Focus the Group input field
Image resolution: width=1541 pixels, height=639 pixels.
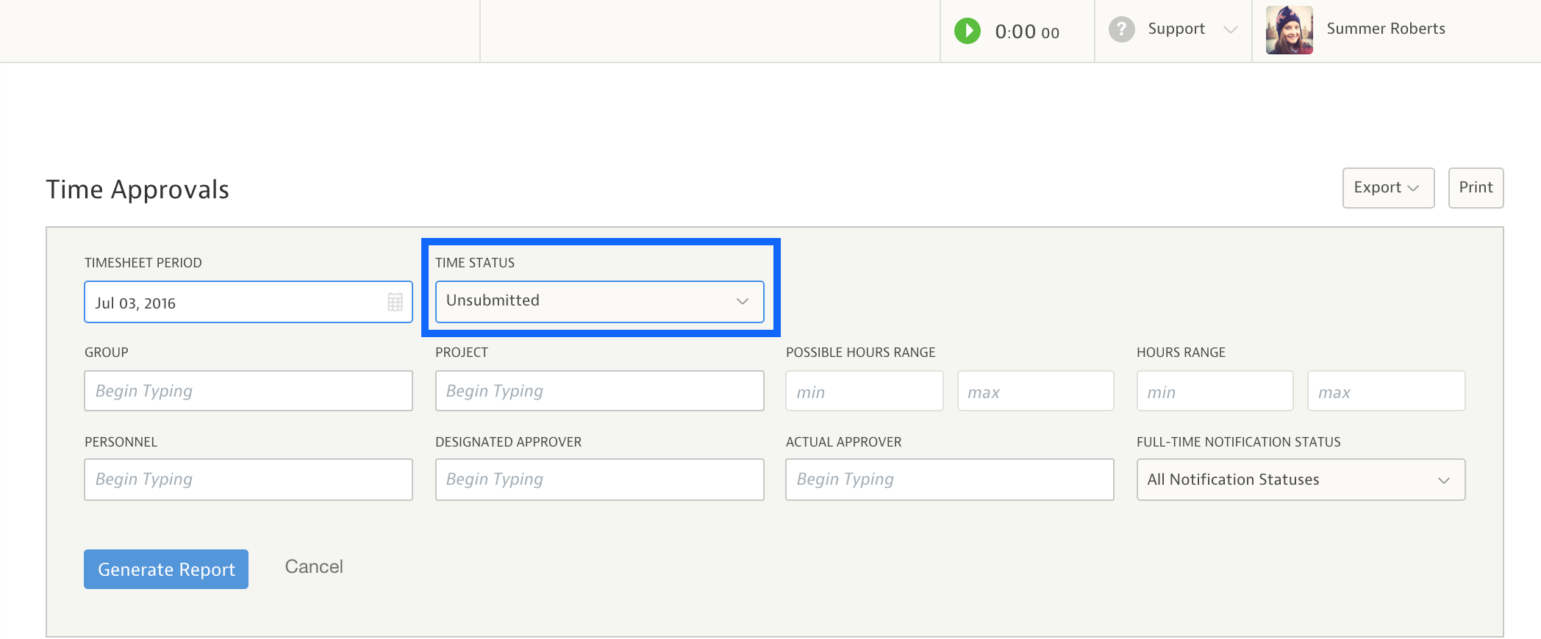pyautogui.click(x=248, y=391)
